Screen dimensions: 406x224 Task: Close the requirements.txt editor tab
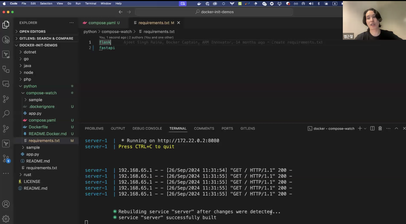(x=178, y=23)
